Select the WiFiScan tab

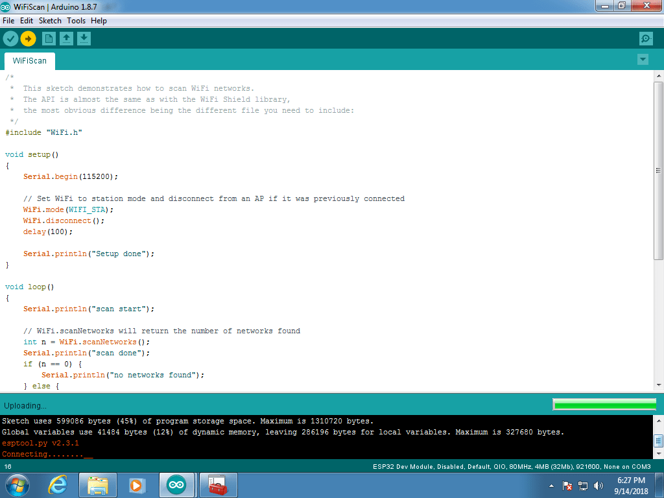[x=30, y=61]
